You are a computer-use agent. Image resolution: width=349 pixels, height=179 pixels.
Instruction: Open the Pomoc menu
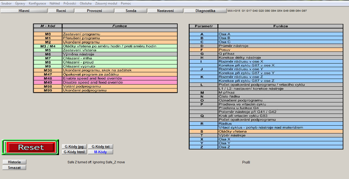[x=126, y=3]
